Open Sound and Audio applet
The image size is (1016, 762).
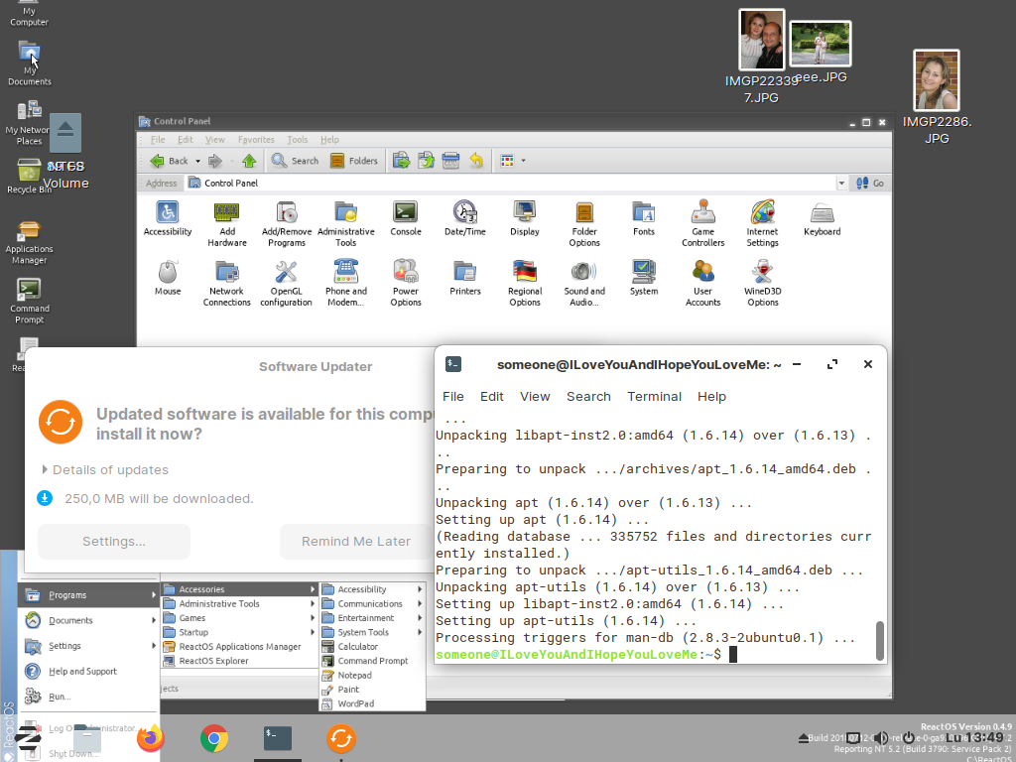584,283
